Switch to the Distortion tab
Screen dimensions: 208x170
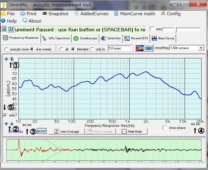tap(111, 38)
